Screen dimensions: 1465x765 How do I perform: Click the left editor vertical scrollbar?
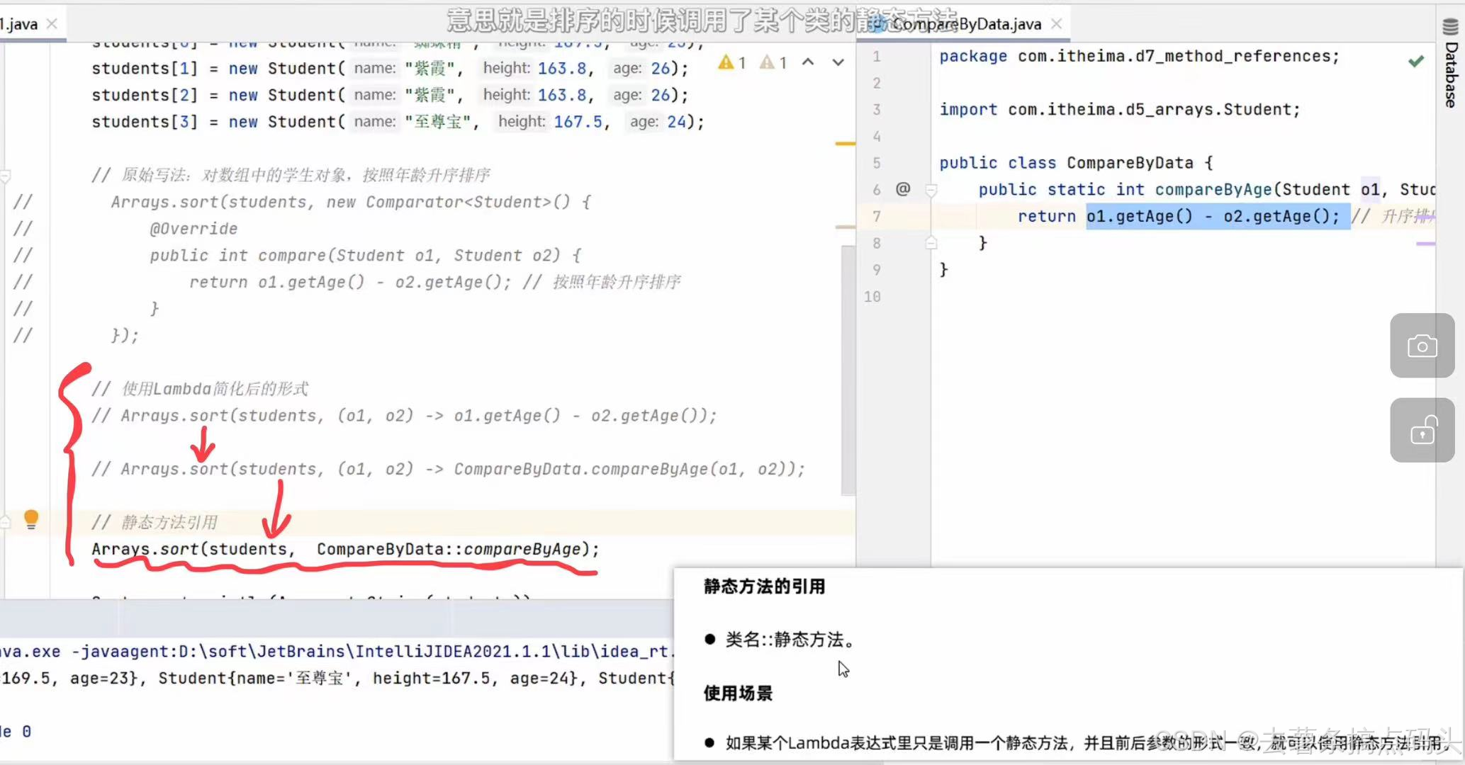pos(848,370)
